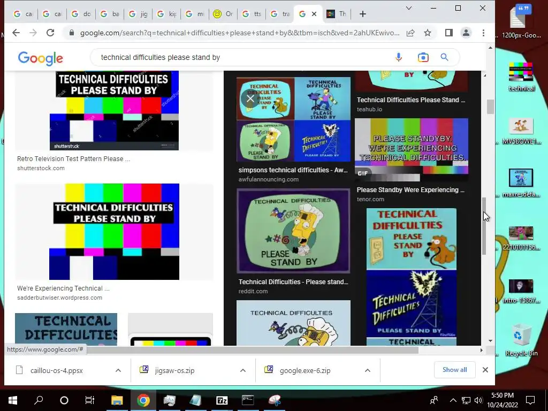Switch to the smiley-face 'Or' tab
This screenshot has height=411, width=548.
tap(223, 14)
